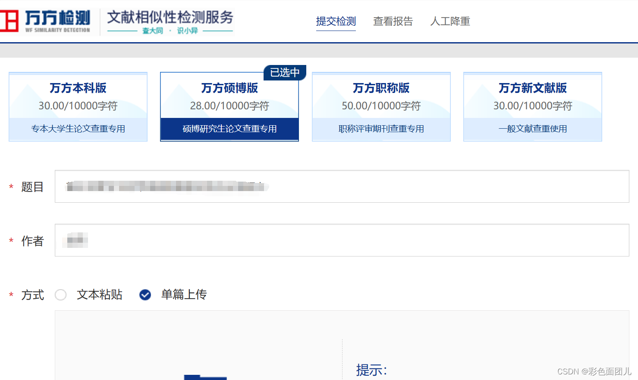The image size is (638, 380).
Task: Click the 万方检测 brand name text
Action: coord(57,18)
